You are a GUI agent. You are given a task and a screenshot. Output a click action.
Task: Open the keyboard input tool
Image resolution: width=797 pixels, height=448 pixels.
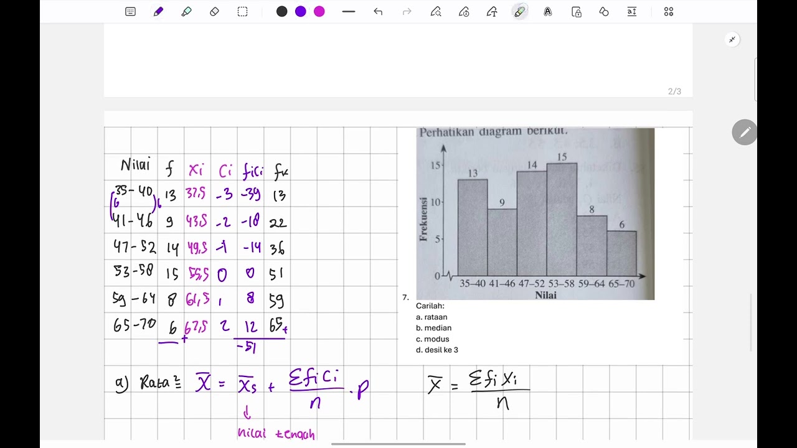click(x=130, y=12)
